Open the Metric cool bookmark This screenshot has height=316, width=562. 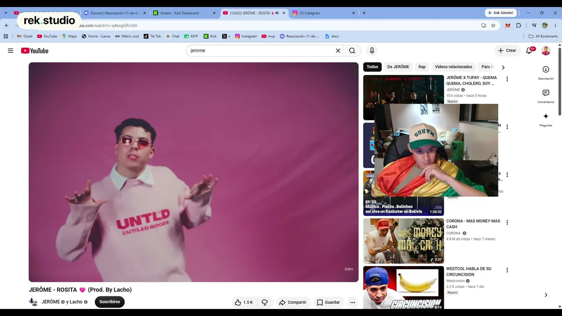click(127, 36)
